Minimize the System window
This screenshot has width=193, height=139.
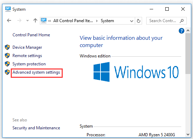click(x=151, y=9)
